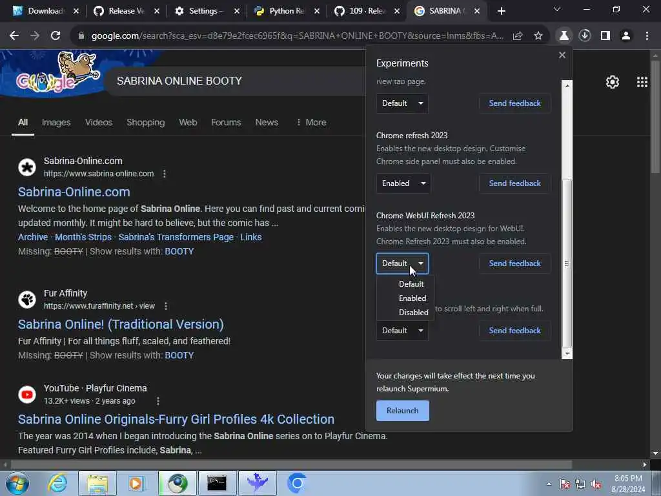Open the tab search chevron
This screenshot has height=496, width=661.
pyautogui.click(x=557, y=9)
